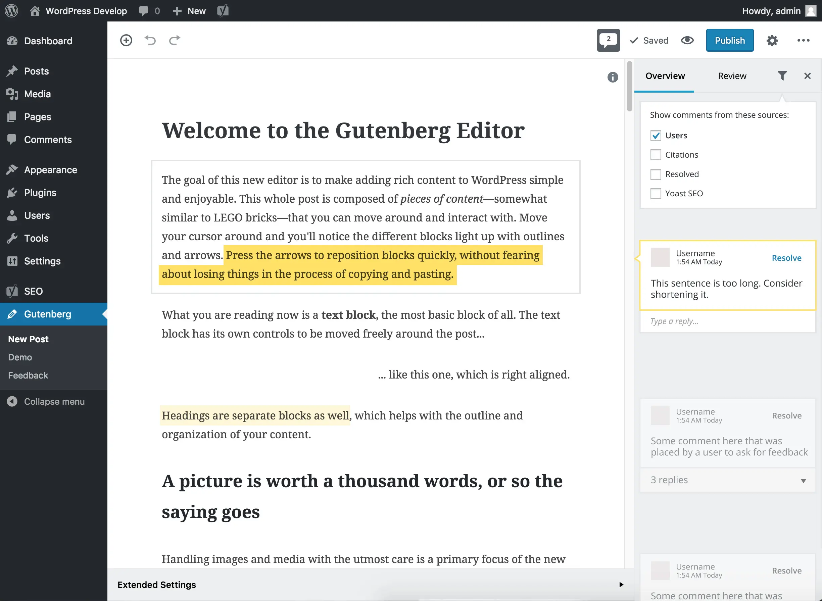Open the Gutenberg admin menu
822x601 pixels.
[54, 314]
